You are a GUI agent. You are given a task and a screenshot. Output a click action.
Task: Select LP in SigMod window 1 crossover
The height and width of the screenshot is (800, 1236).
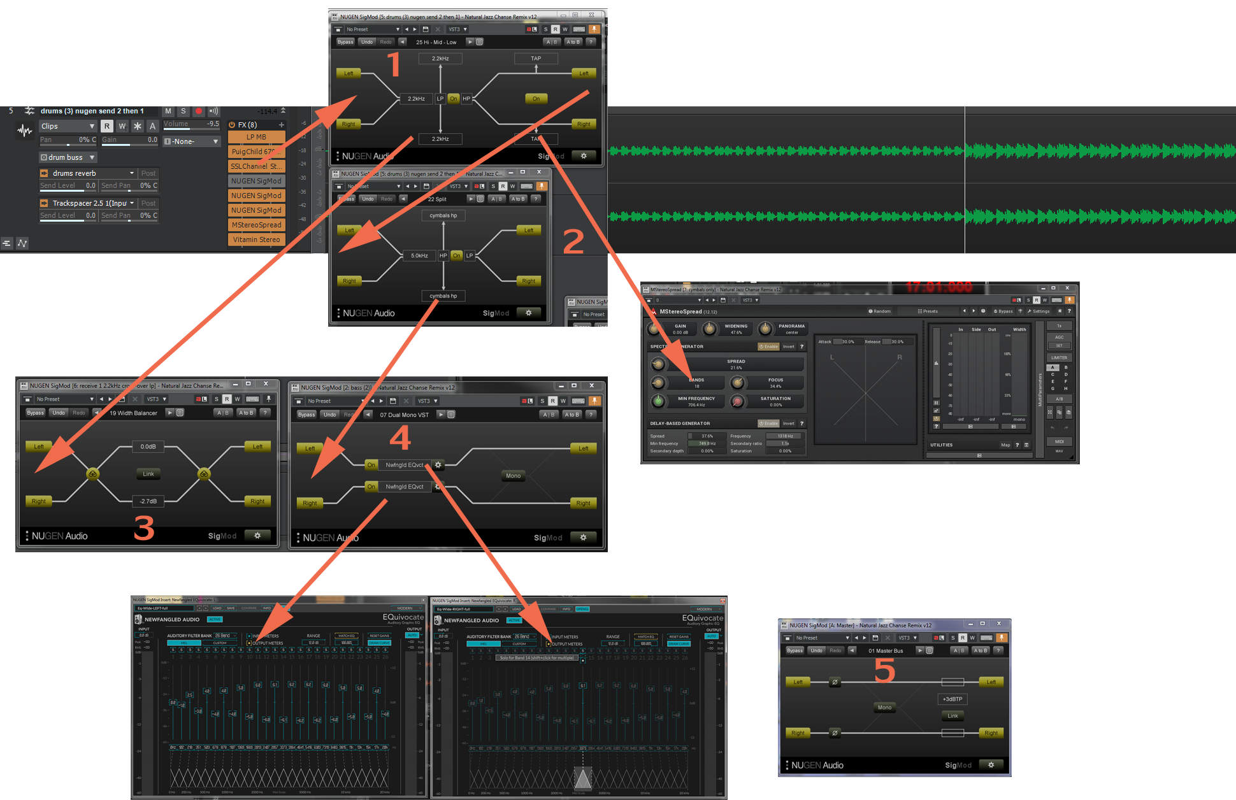pyautogui.click(x=440, y=99)
